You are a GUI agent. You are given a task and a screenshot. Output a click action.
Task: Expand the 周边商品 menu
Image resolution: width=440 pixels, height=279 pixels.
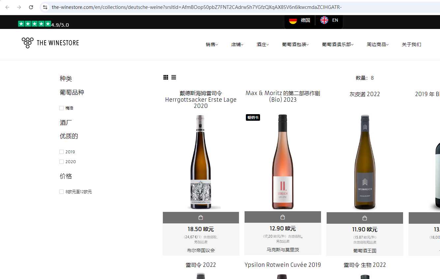click(378, 44)
